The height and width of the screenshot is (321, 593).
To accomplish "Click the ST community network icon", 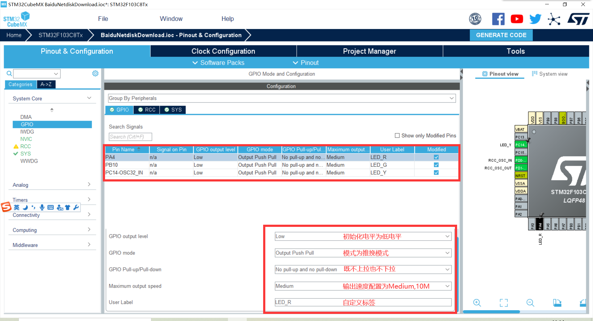I will point(554,19).
